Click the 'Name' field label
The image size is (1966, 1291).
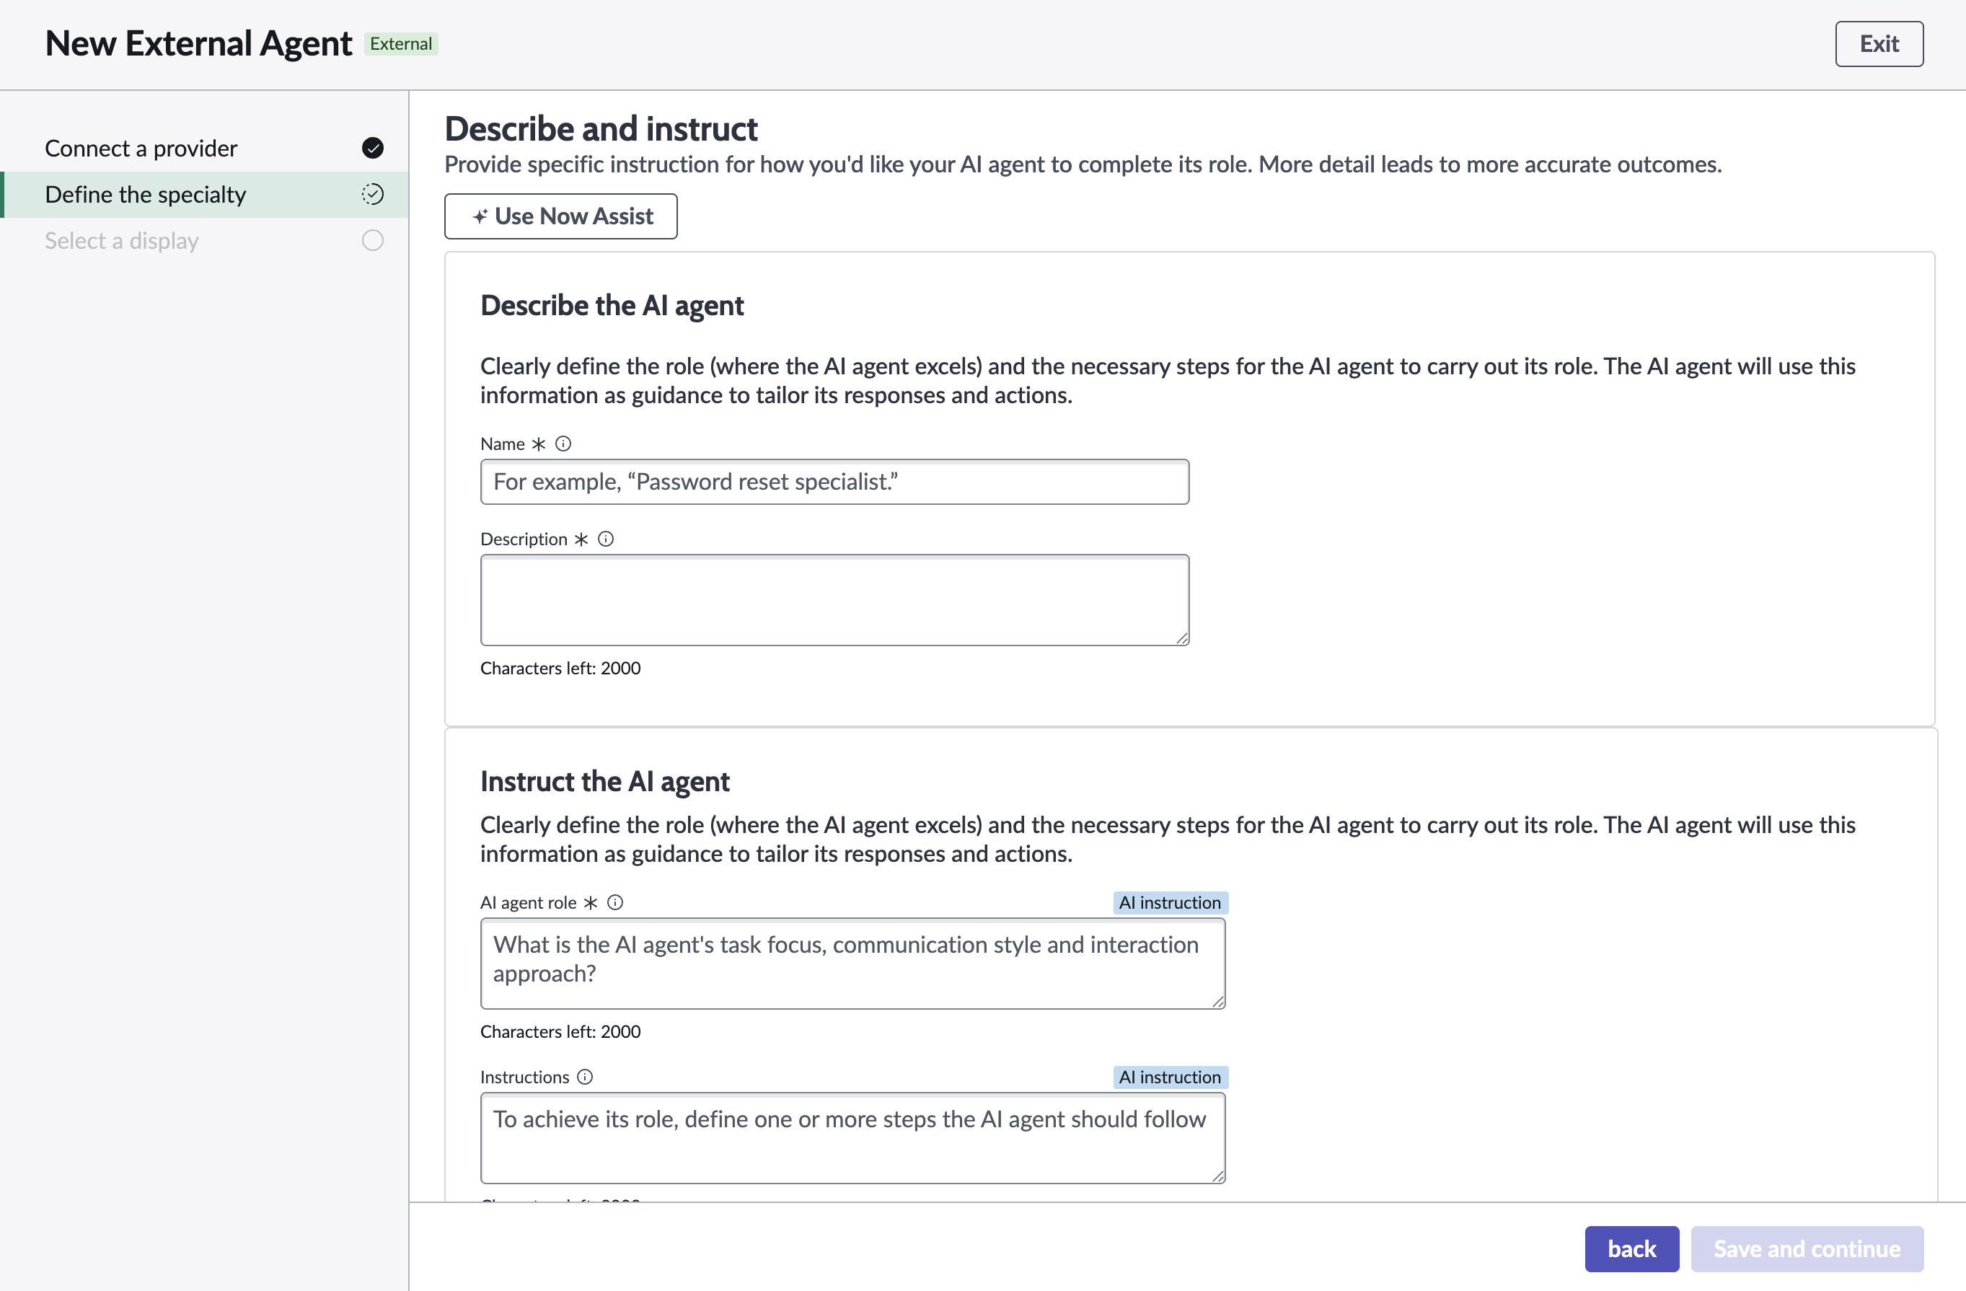point(502,444)
